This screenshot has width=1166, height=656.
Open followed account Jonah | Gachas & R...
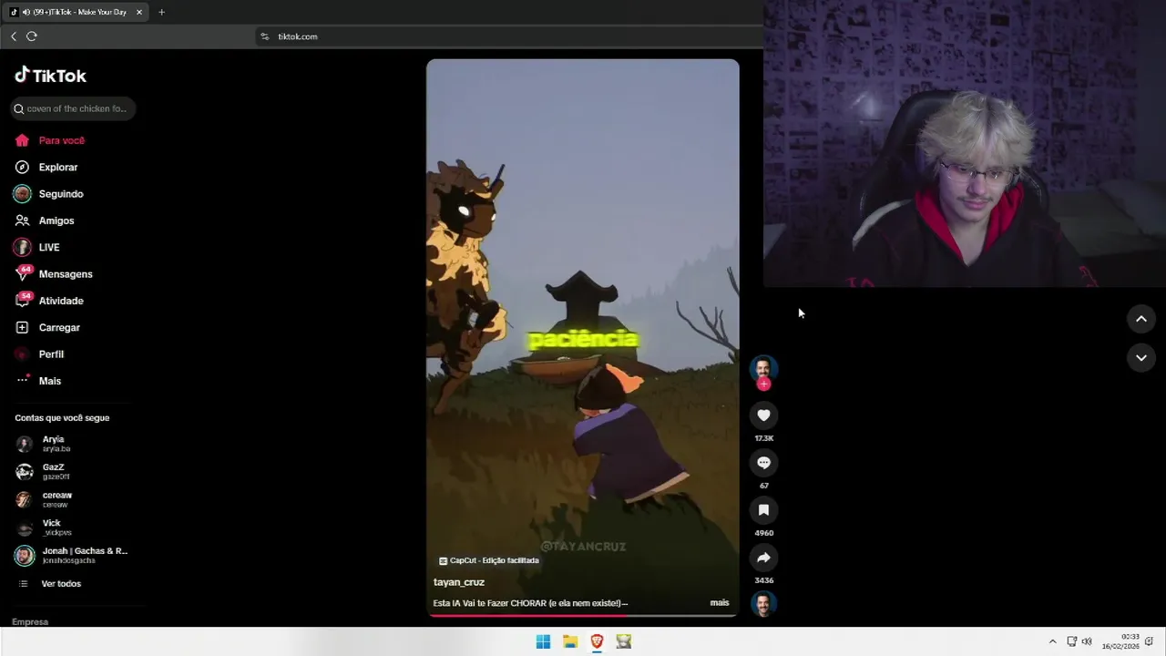pos(73,555)
